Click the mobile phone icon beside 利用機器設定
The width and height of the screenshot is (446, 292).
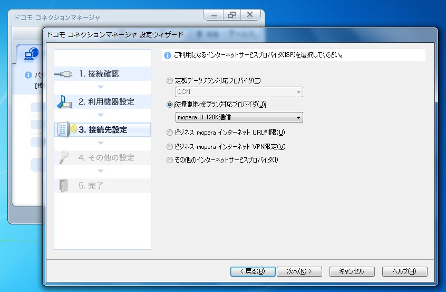pos(64,102)
